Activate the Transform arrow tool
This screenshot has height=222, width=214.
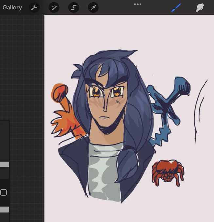(93, 8)
